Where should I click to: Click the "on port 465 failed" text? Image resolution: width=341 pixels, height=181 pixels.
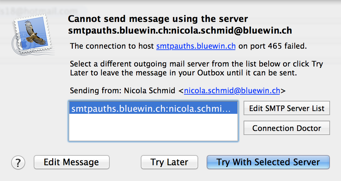[x=272, y=46]
